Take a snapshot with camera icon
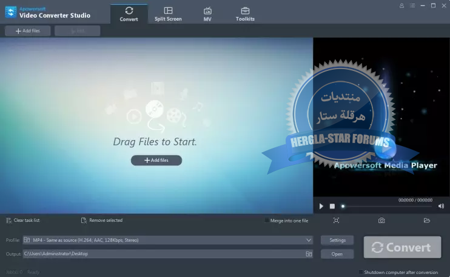Image resolution: width=450 pixels, height=277 pixels. [x=381, y=220]
